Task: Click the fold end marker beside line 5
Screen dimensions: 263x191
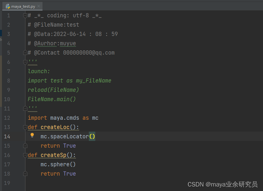Action: (25, 52)
